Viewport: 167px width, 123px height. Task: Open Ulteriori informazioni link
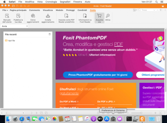coord(102,55)
